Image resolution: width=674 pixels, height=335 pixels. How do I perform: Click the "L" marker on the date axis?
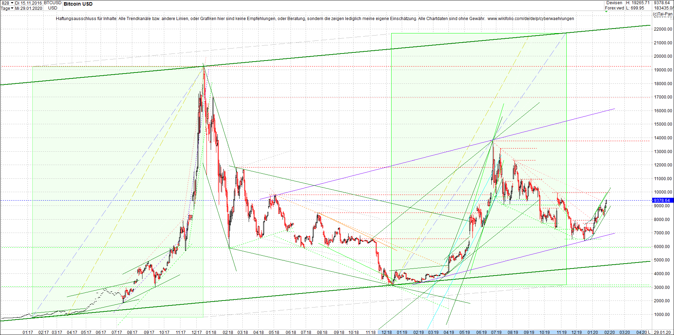[649, 332]
